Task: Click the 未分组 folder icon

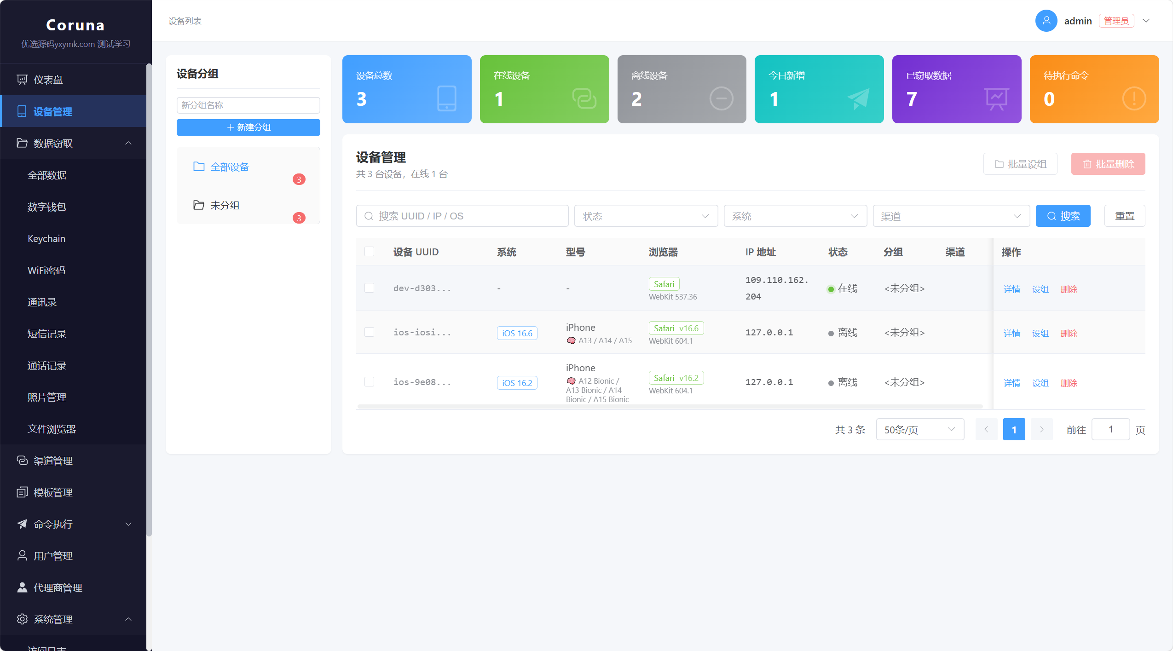Action: click(x=199, y=205)
